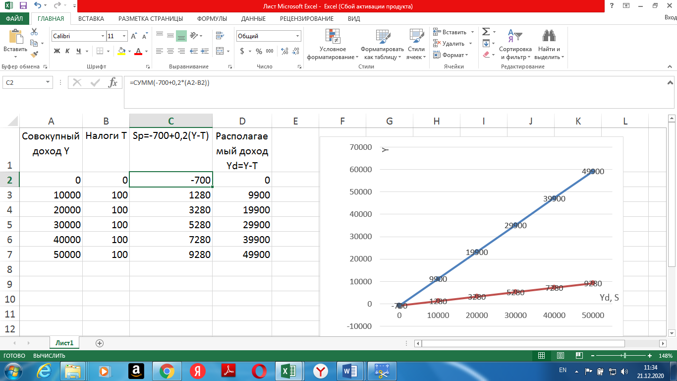Viewport: 677px width, 381px height.
Task: Click Microsoft Word icon in taskbar
Action: 350,371
